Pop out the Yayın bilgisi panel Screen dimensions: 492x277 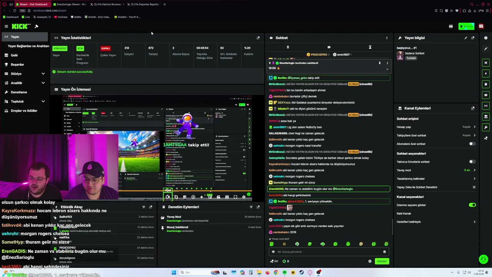(x=473, y=38)
